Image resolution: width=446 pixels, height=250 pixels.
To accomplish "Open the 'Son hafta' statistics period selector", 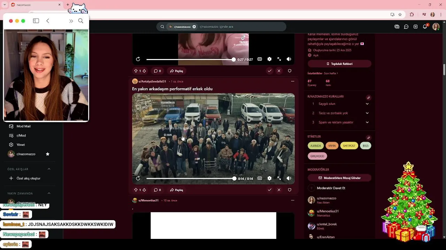I will [331, 73].
